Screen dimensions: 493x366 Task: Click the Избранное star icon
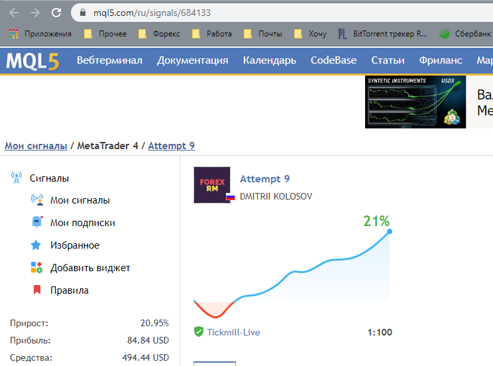(36, 245)
